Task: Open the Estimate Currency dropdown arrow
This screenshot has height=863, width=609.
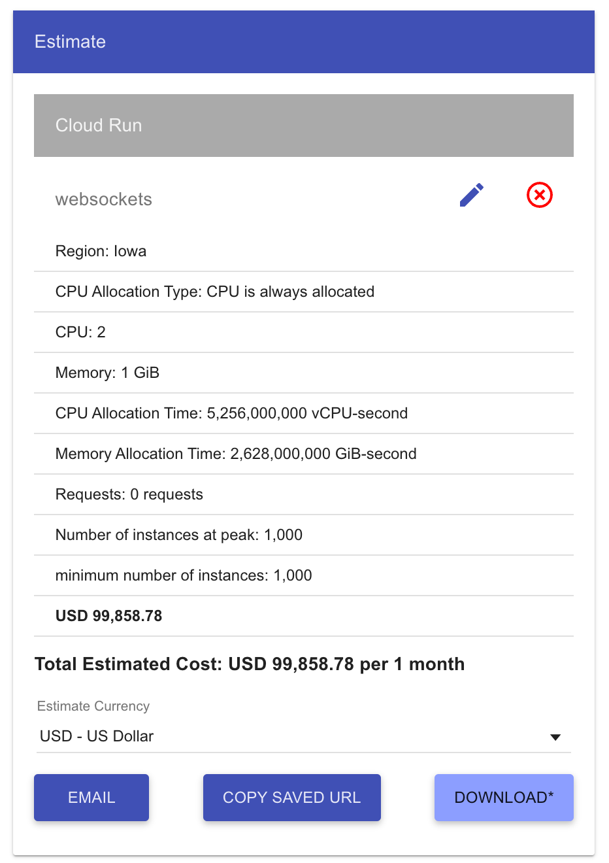Action: (555, 737)
